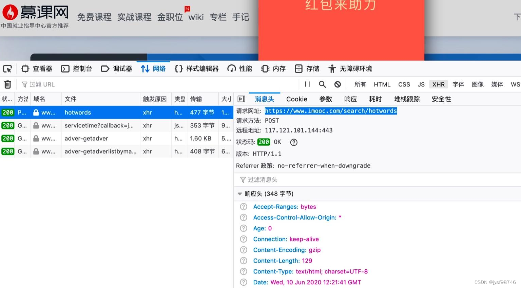Viewport: 521px width, 288px height.
Task: Open the 耗时 timings tab
Action: click(375, 99)
